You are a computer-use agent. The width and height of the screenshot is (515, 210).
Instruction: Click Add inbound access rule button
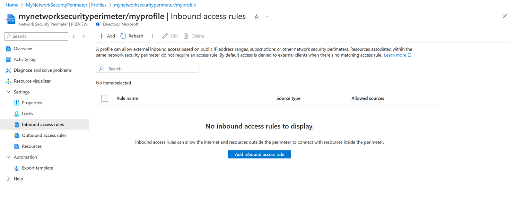259,154
